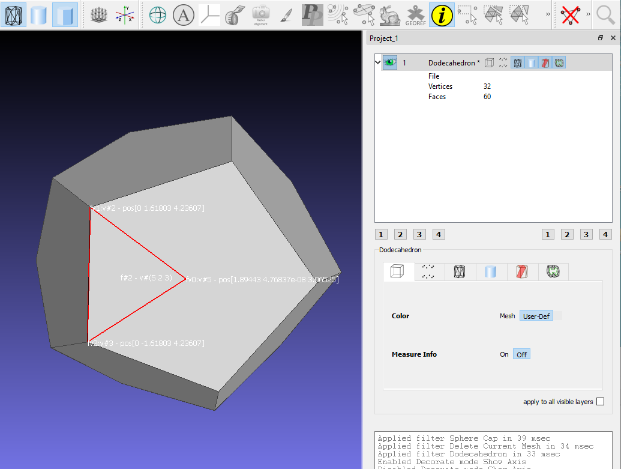This screenshot has height=469, width=621.
Task: Click the f#2 - v#(5 2 3) face label
Action: pyautogui.click(x=146, y=277)
